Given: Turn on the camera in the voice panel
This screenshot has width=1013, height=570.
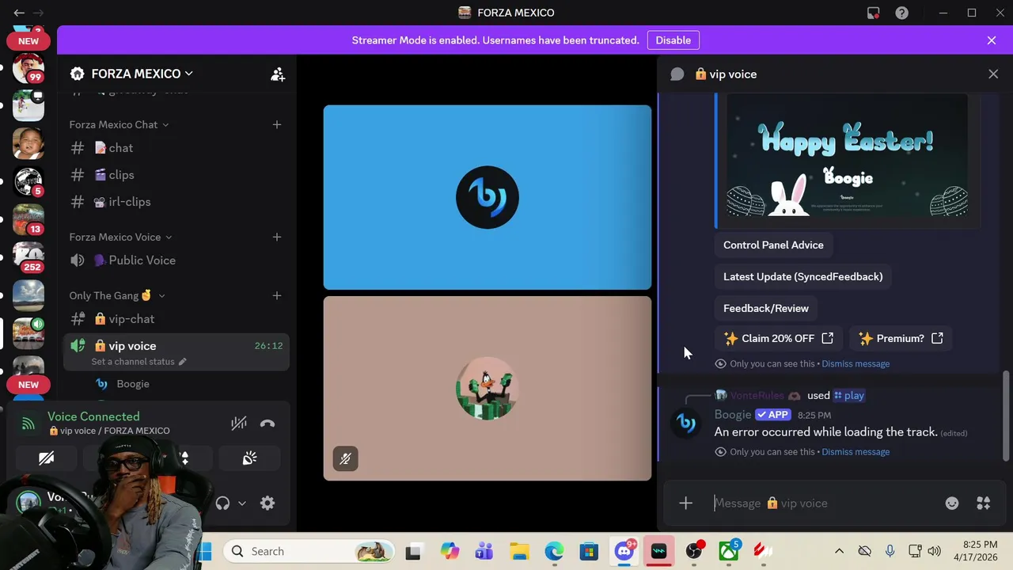Looking at the screenshot, I should coord(47,458).
